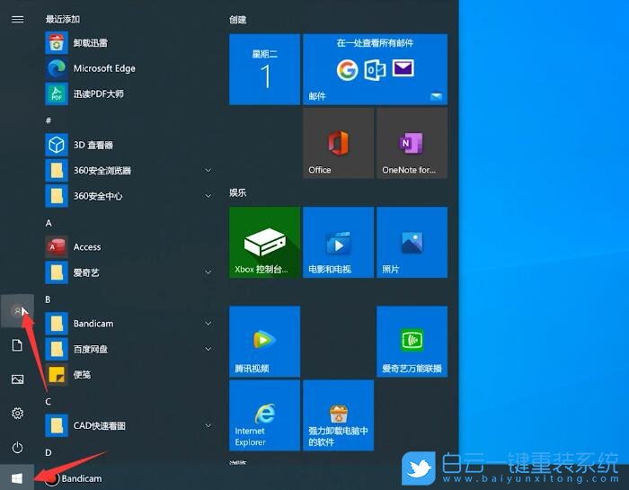Open Documents from the Start sidebar

coord(17,345)
